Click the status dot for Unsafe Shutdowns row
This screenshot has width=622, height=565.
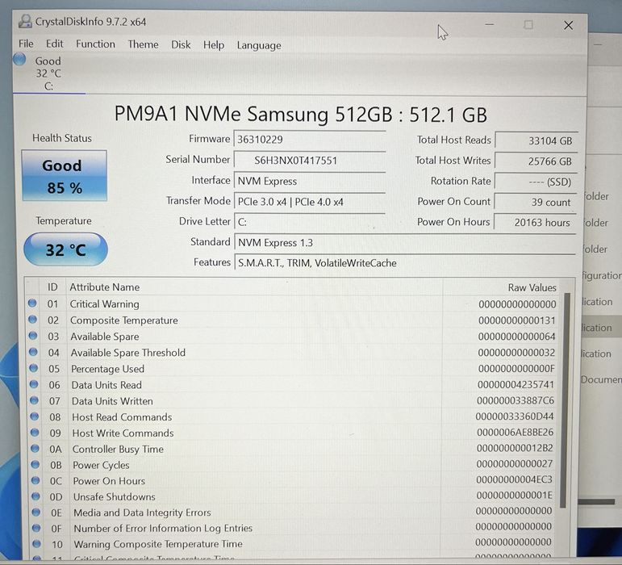[x=35, y=496]
